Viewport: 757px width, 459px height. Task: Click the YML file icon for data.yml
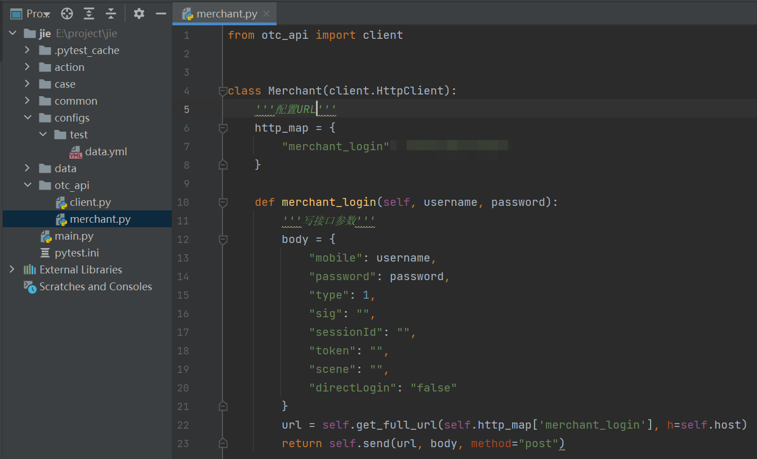[75, 152]
